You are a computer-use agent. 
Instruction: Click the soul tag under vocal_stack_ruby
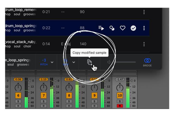(17, 46)
